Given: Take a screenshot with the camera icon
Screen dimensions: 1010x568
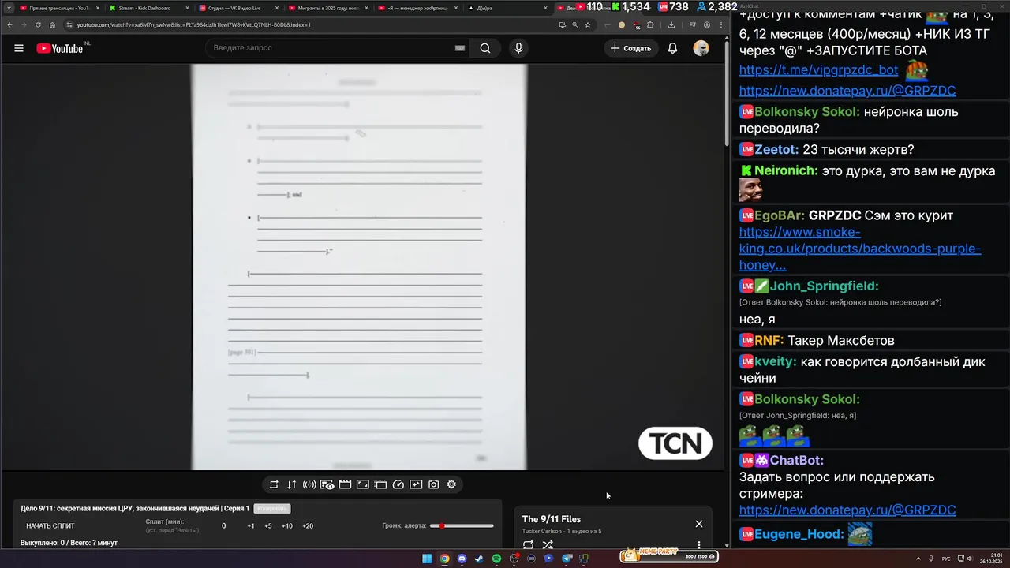Looking at the screenshot, I should coord(433,484).
